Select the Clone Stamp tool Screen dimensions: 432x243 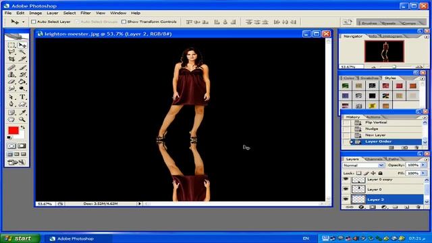coord(11,75)
